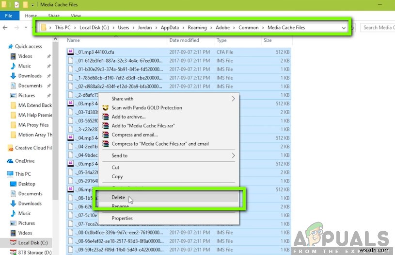Open Quick Access Toolbar customize dropdown
Image resolution: width=395 pixels, height=255 pixels.
32,5
